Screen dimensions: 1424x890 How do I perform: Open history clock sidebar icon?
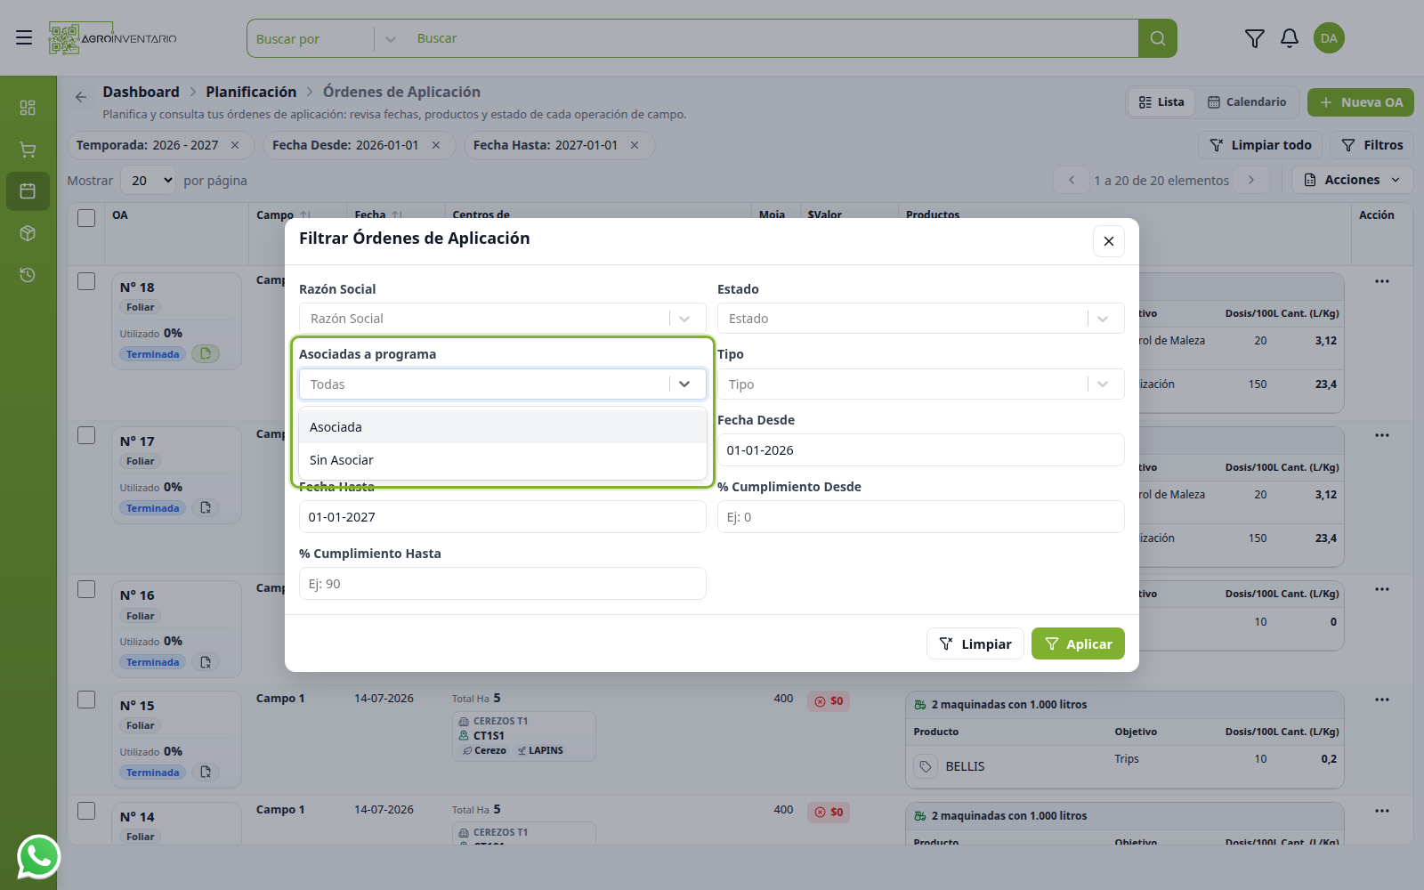(28, 275)
